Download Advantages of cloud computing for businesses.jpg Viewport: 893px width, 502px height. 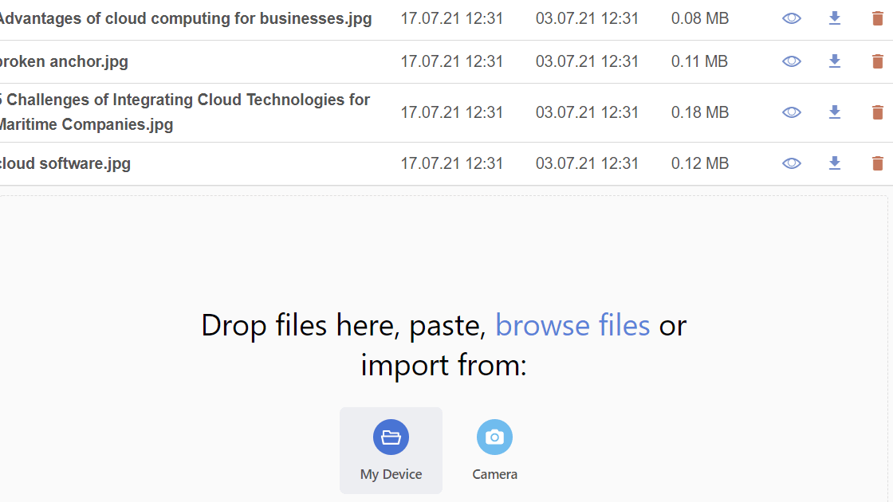[835, 18]
